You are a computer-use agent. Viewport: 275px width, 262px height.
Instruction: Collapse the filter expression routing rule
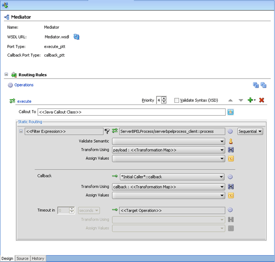tap(21, 131)
